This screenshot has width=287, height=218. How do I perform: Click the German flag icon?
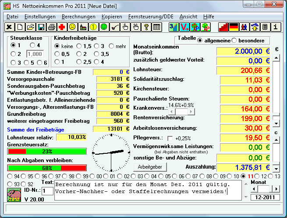click(234, 27)
